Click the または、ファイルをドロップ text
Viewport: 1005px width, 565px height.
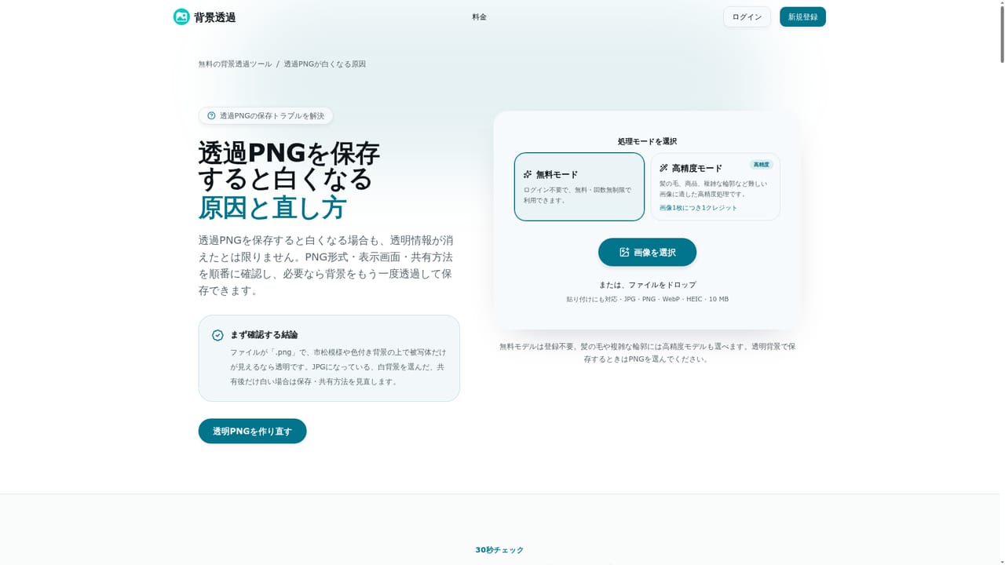point(647,285)
